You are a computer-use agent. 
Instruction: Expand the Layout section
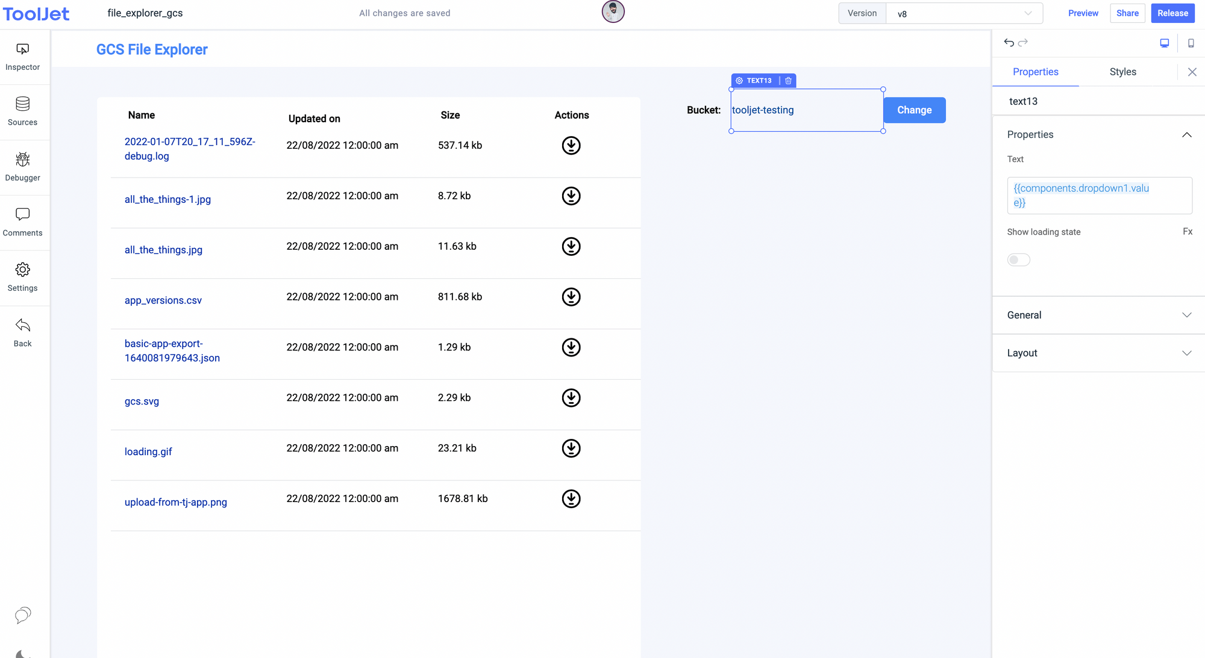coord(1098,353)
